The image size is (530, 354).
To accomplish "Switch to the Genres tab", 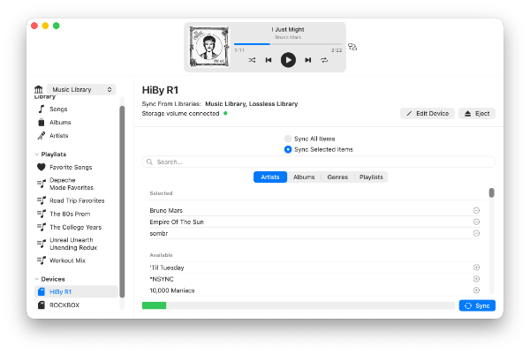I will [x=337, y=177].
